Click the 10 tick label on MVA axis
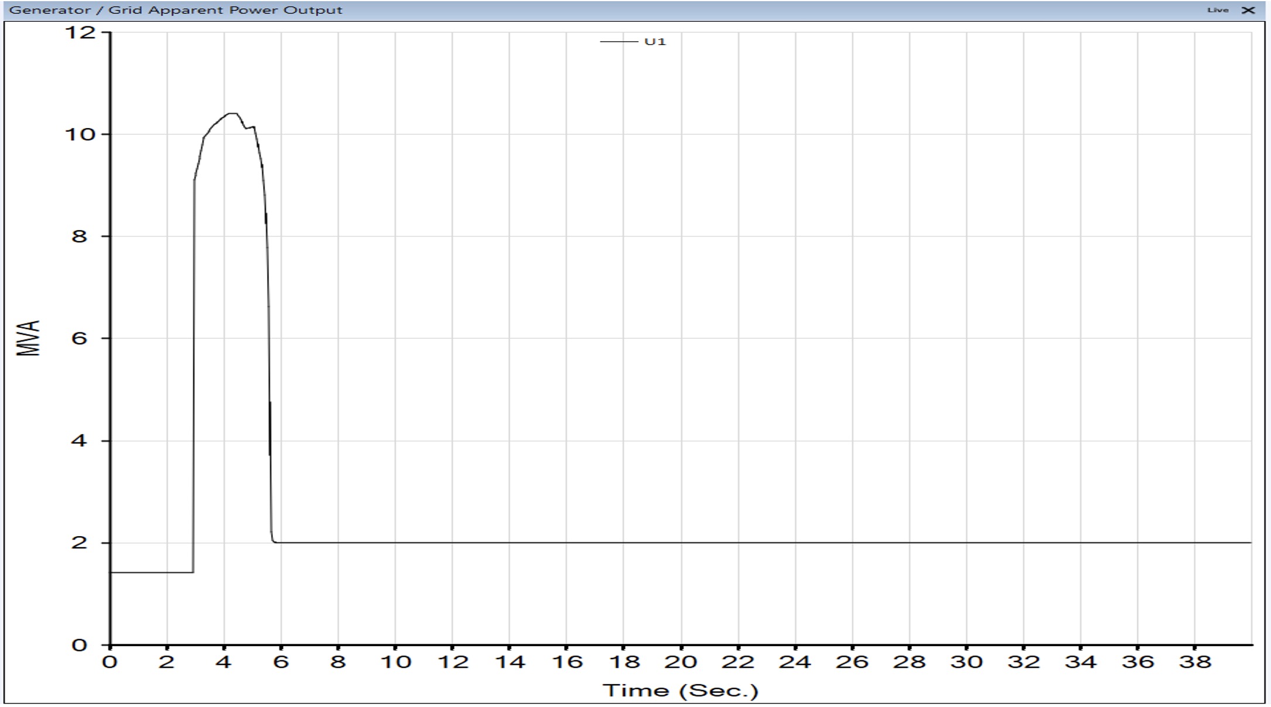1271x707 pixels. click(x=80, y=134)
